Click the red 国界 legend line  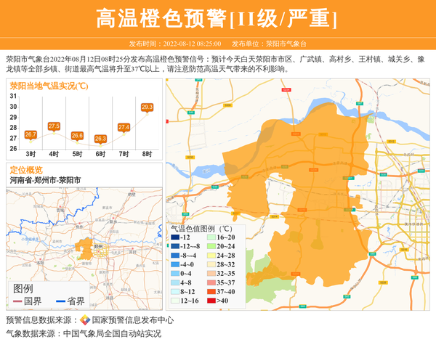coord(17,301)
